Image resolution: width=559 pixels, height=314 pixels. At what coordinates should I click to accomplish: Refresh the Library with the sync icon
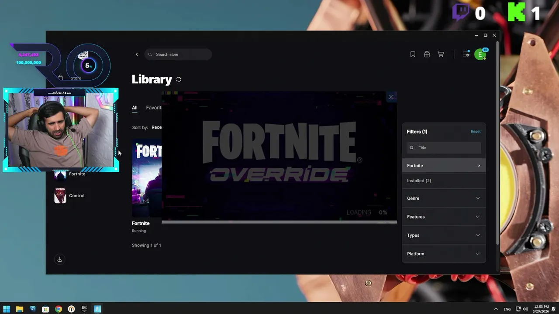[179, 79]
